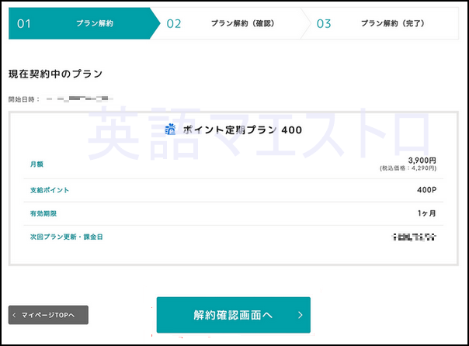
Task: Click the 3,900円 price value
Action: click(x=422, y=160)
